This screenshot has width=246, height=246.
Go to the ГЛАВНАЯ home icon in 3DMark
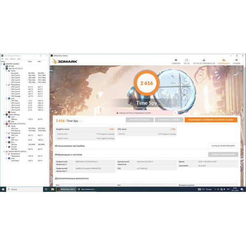[x=176, y=60]
